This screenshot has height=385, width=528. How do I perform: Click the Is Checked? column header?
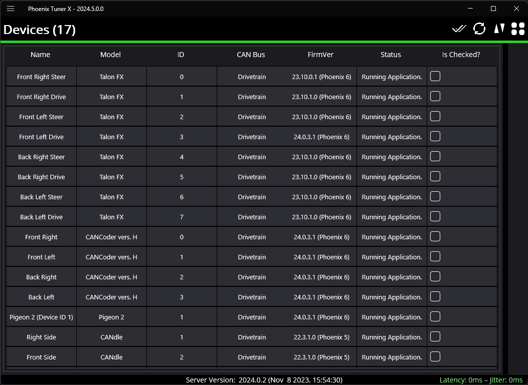[461, 55]
